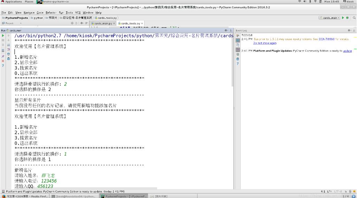Screen dimensions: 357x198
Task: Open help via the Run panel question mark
Action: (x=3, y=66)
